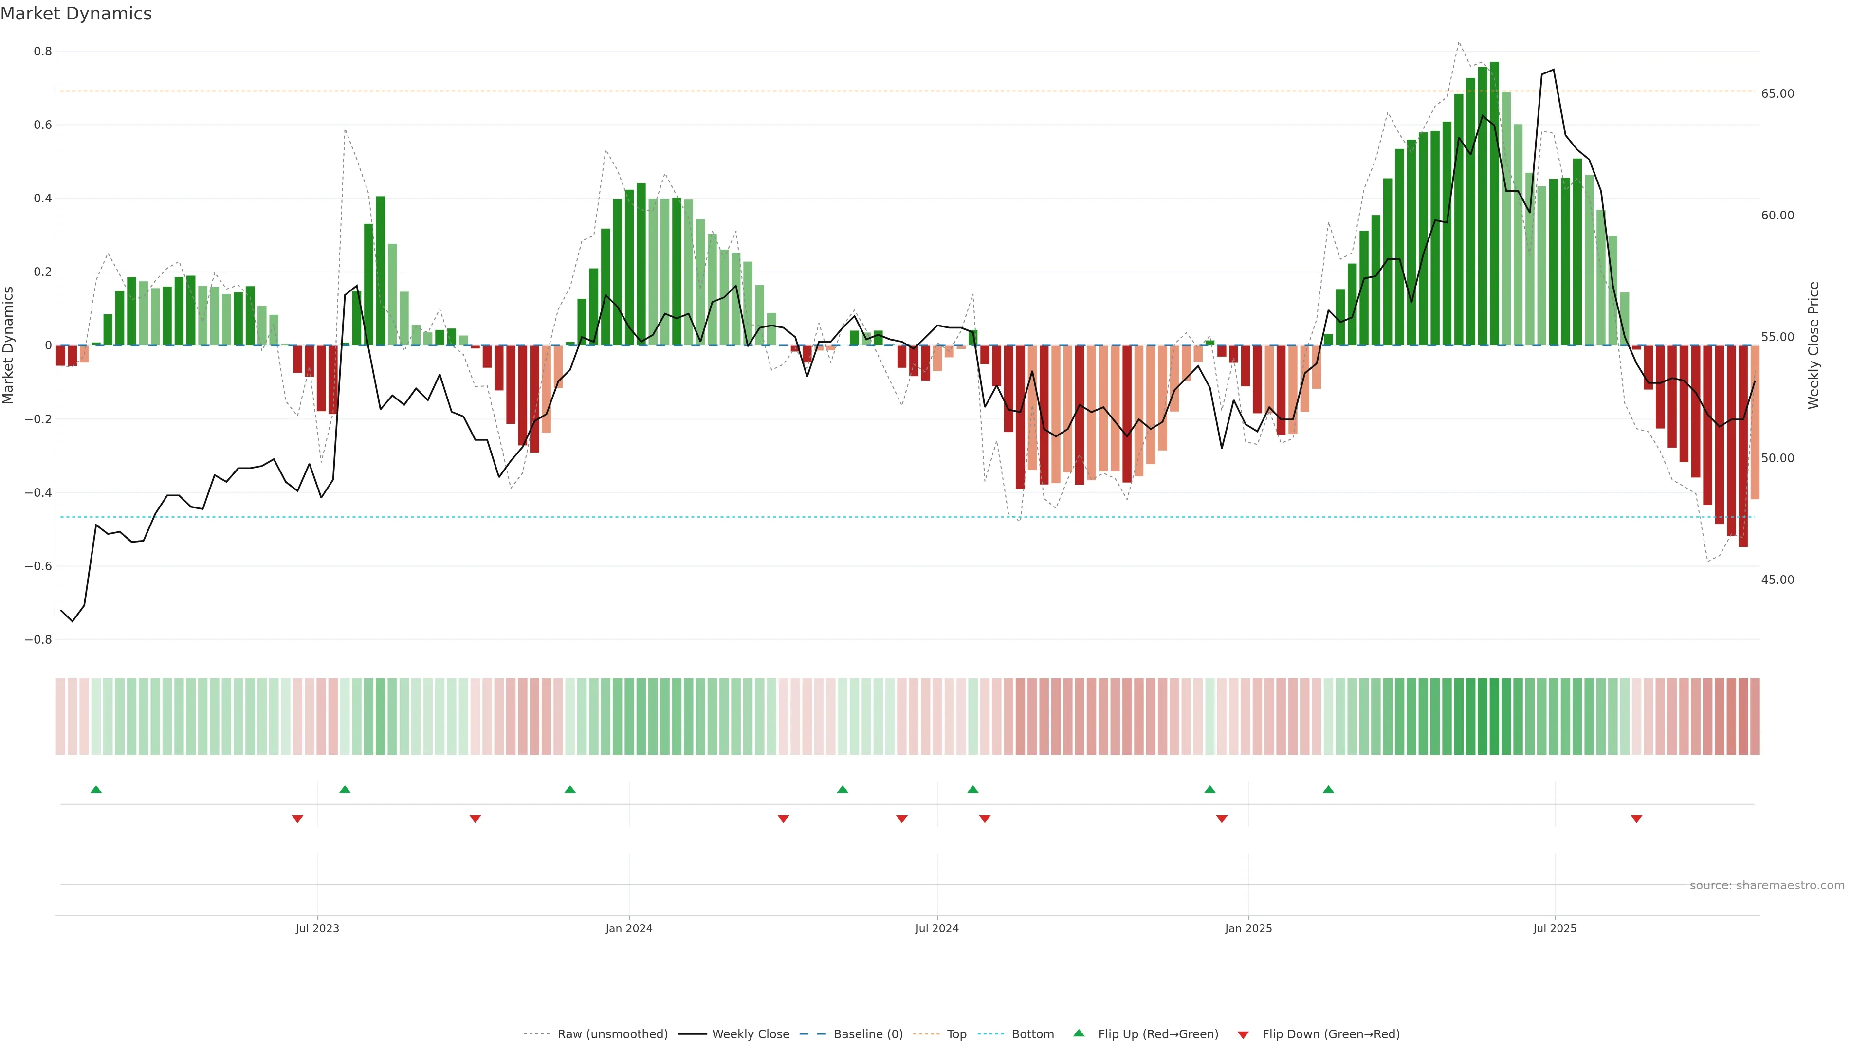Click the leftmost green Flip Up triangle marker
This screenshot has height=1051, width=1869.
[96, 789]
